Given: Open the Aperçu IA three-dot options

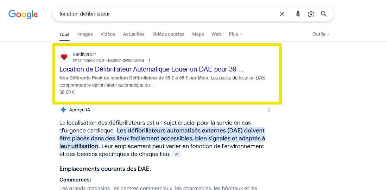Looking at the screenshot, I should coord(269,110).
